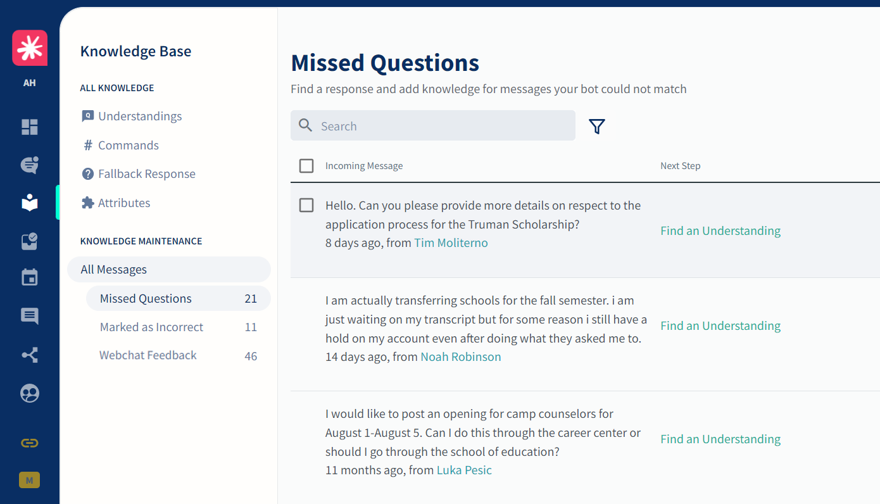Viewport: 880px width, 504px height.
Task: Open the conversations chat icon in the sidebar
Action: pyautogui.click(x=30, y=165)
